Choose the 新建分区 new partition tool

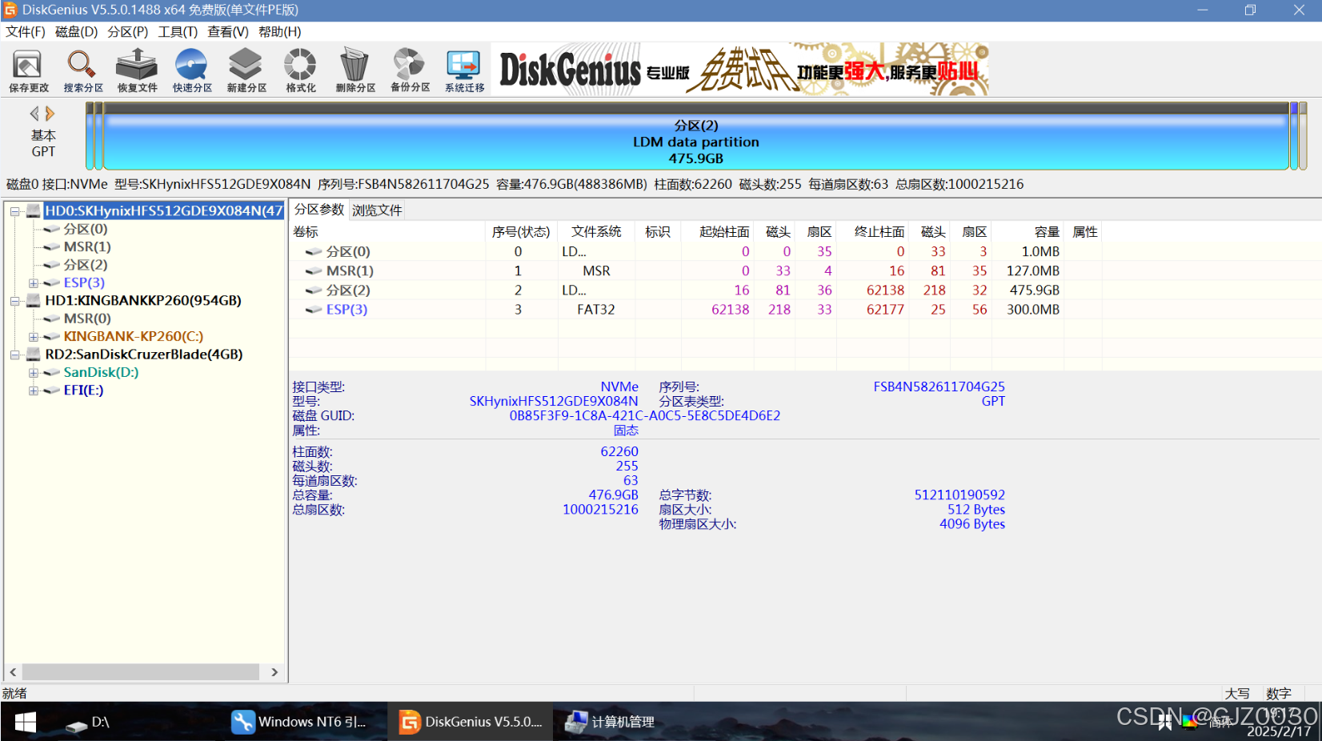(246, 70)
